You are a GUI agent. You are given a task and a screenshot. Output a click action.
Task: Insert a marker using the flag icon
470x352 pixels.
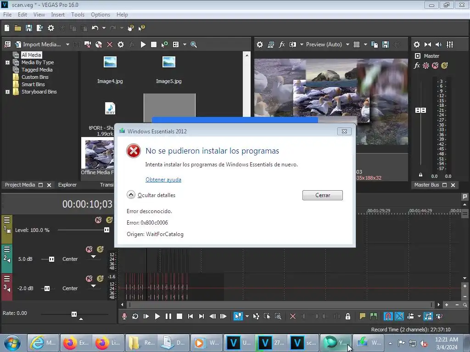pyautogui.click(x=363, y=316)
